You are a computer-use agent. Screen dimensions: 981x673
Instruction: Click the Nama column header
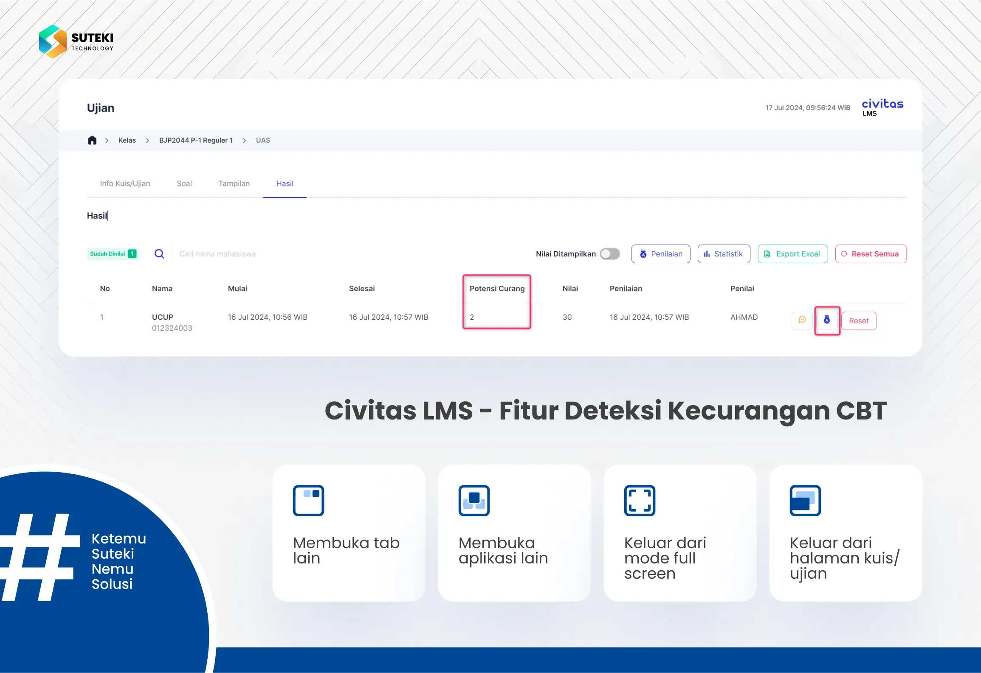pos(162,288)
